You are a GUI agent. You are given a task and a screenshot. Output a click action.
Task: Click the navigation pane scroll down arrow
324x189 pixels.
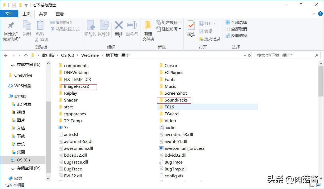point(48,179)
